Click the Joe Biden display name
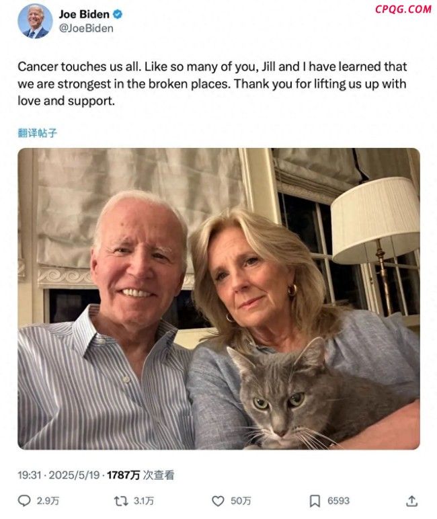The height and width of the screenshot is (519, 437). click(x=84, y=14)
